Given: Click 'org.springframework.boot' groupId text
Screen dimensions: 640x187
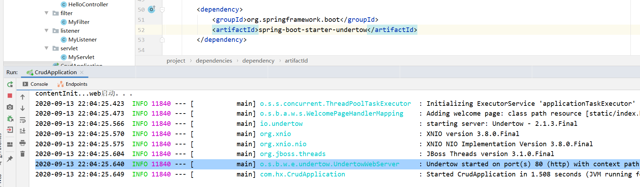Looking at the screenshot, I should (x=293, y=20).
